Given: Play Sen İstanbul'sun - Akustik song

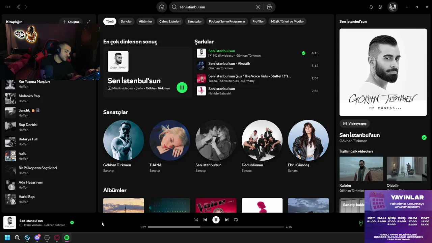Looking at the screenshot, I should click(x=258, y=66).
